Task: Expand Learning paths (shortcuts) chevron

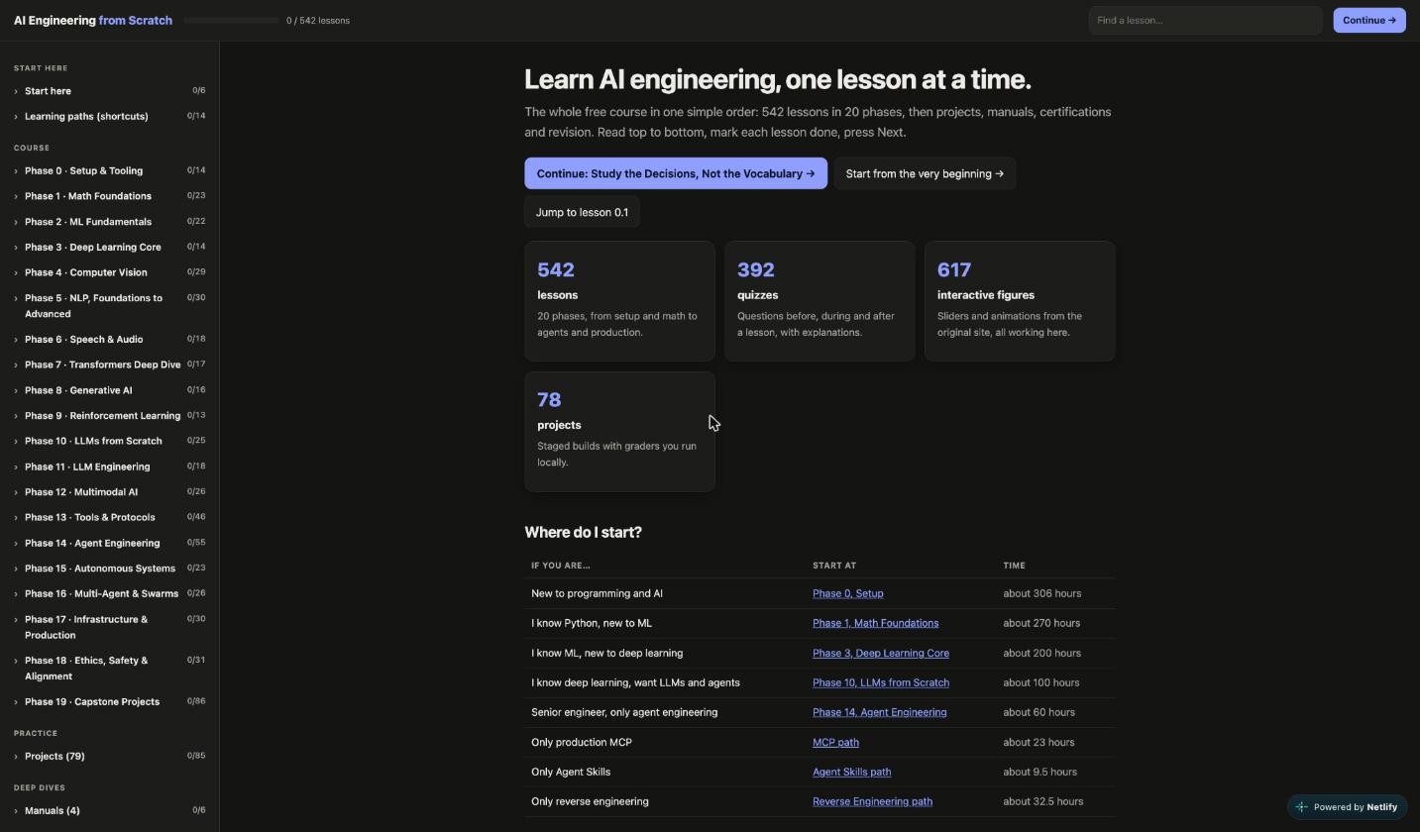Action: pyautogui.click(x=16, y=117)
